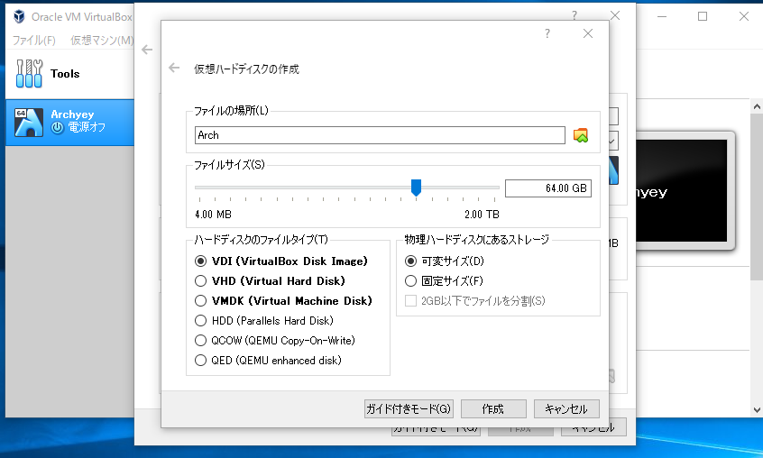This screenshot has width=763, height=458.
Task: Click the main window's vertical scrollbar down arrow
Action: tap(757, 410)
